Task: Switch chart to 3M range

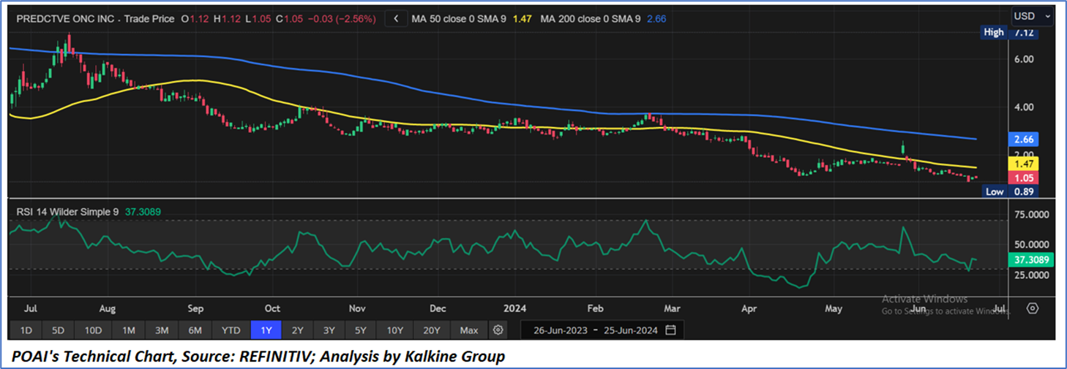Action: 162,330
